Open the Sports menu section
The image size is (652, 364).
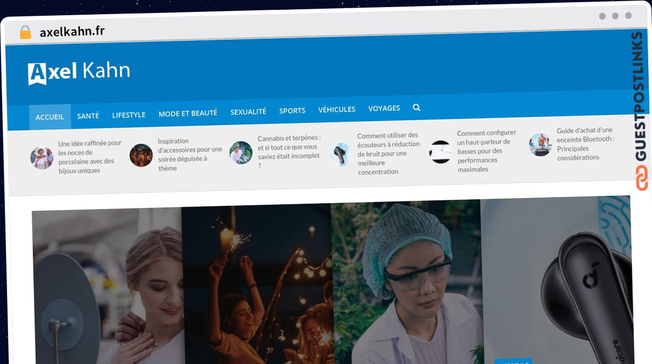click(x=292, y=110)
